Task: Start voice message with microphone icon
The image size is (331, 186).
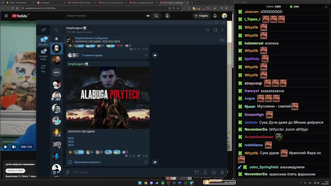Action: click(222, 172)
